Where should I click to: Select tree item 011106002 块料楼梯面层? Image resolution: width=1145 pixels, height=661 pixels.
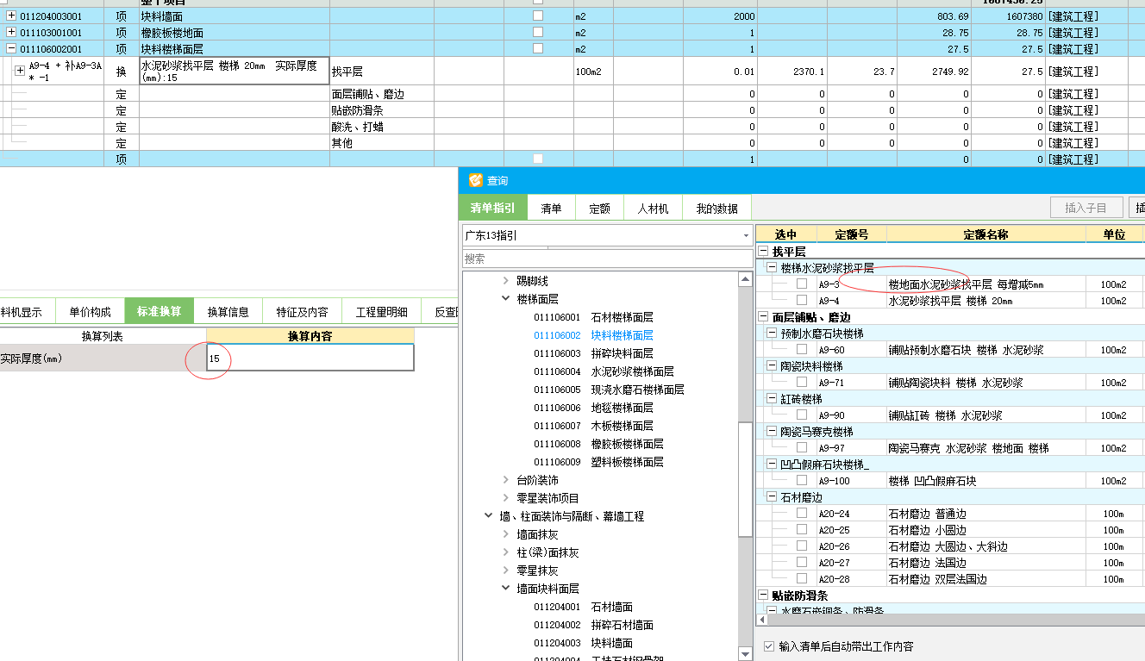pos(593,335)
